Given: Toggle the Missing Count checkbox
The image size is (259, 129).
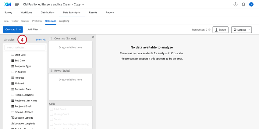Looking at the screenshot, I should (51, 114).
